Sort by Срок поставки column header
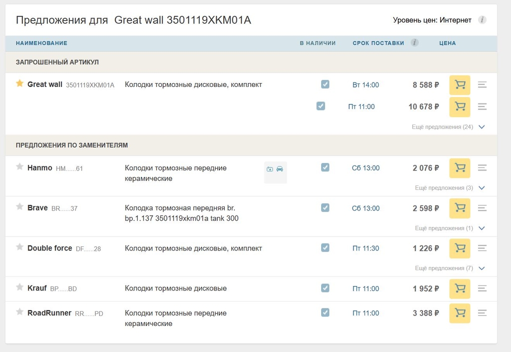This screenshot has width=511, height=352. click(x=378, y=43)
